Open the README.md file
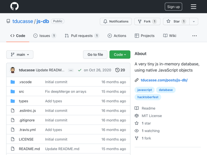This screenshot has height=155, width=207. click(x=29, y=149)
